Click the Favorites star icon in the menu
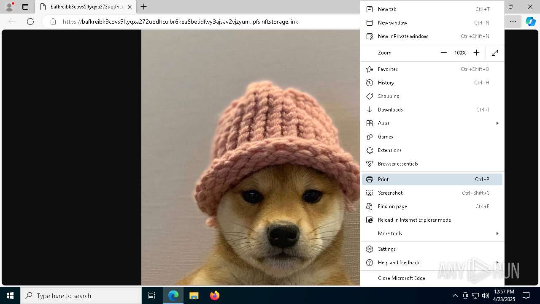 pyautogui.click(x=370, y=69)
